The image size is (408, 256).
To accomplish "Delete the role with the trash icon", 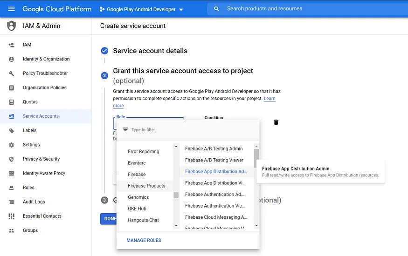I will coord(276,122).
